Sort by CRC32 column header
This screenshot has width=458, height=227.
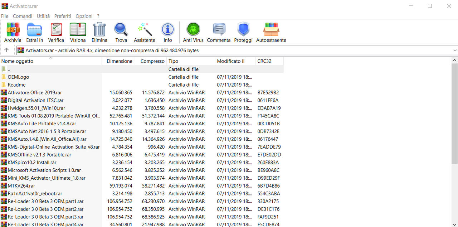(x=270, y=61)
